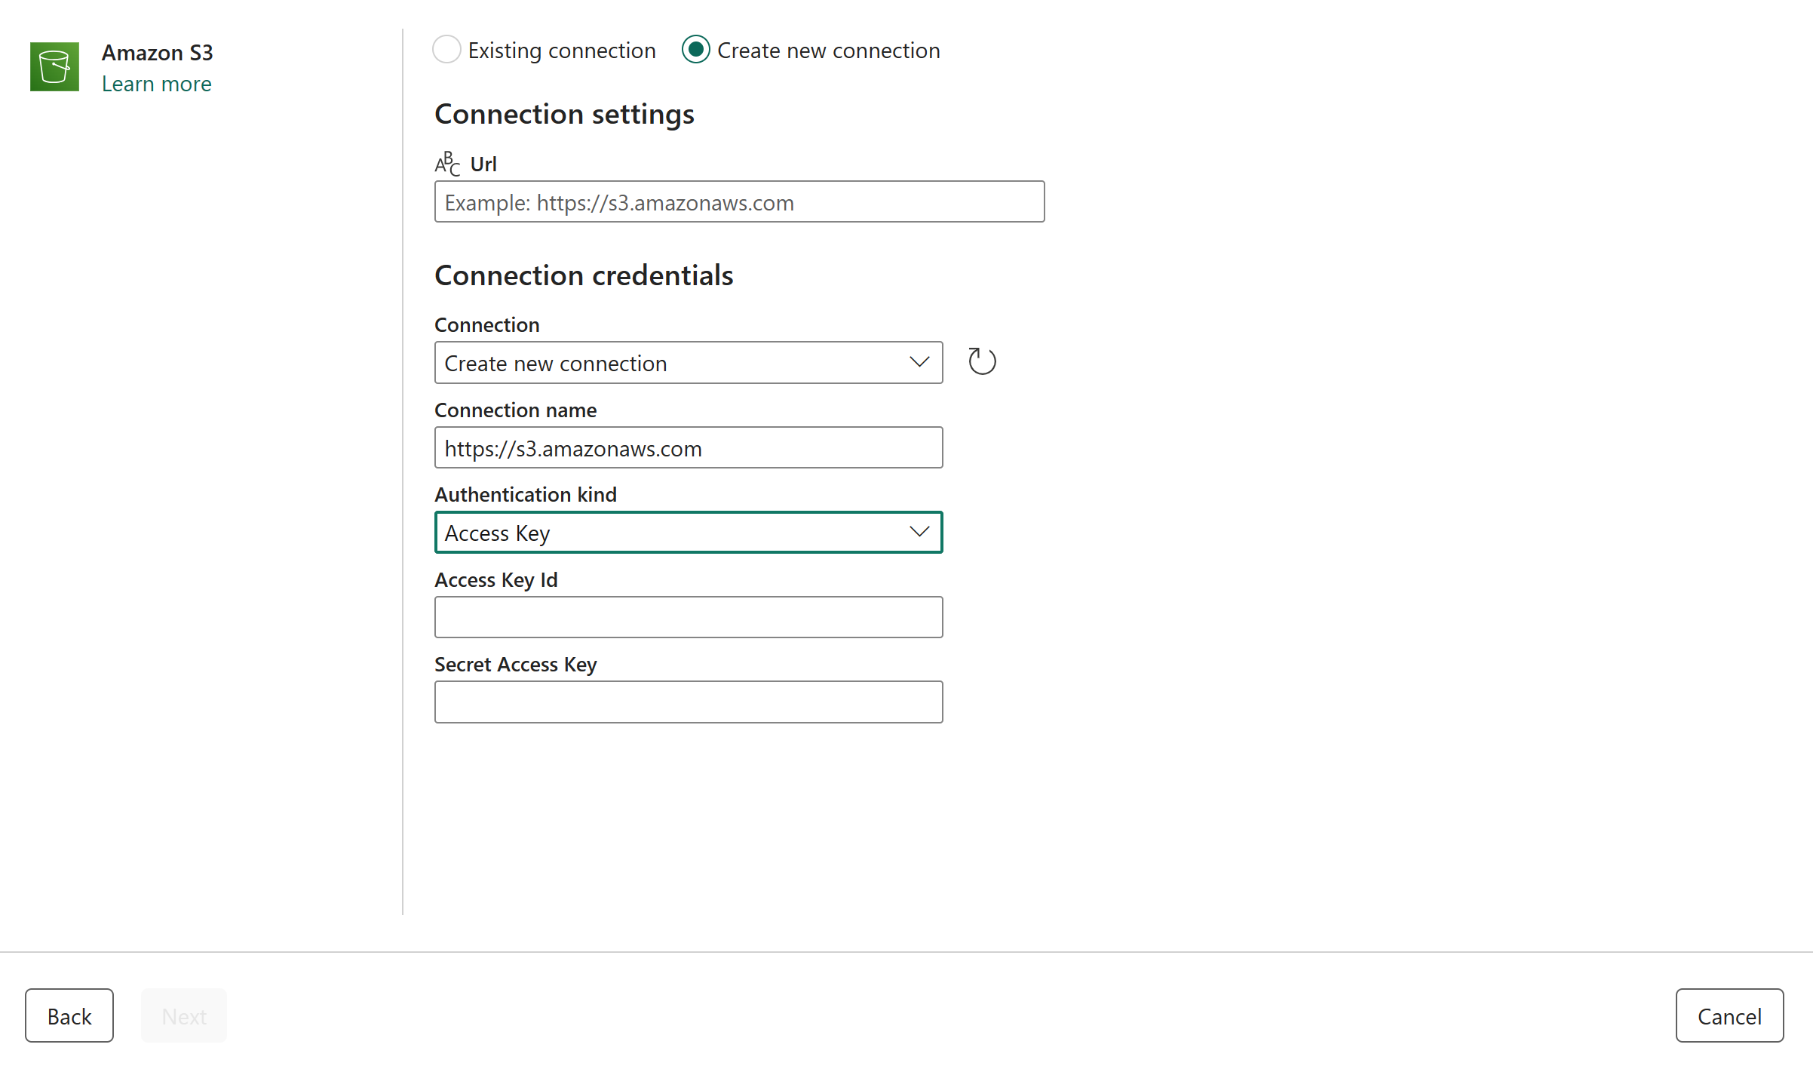Click the ABC text type icon beside Url
This screenshot has width=1813, height=1069.
pos(447,164)
